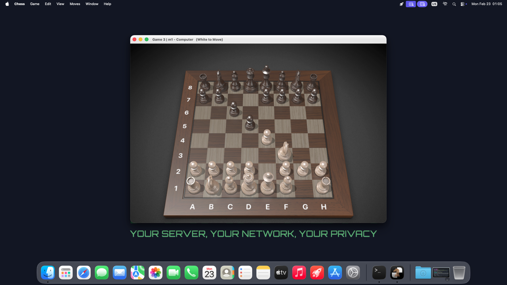Screen dimensions: 507x285
Task: Click the black pawn on c6
Action: tap(234, 110)
